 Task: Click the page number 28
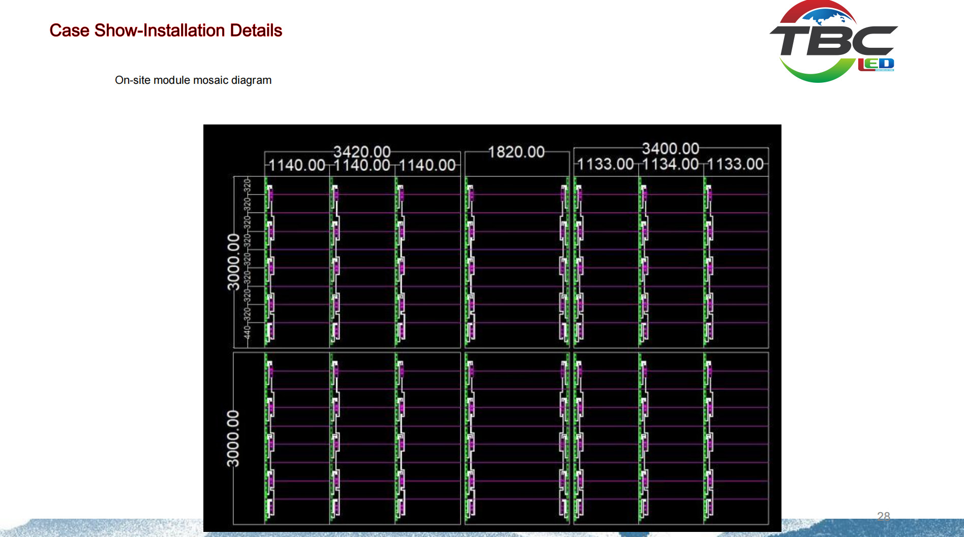point(883,516)
